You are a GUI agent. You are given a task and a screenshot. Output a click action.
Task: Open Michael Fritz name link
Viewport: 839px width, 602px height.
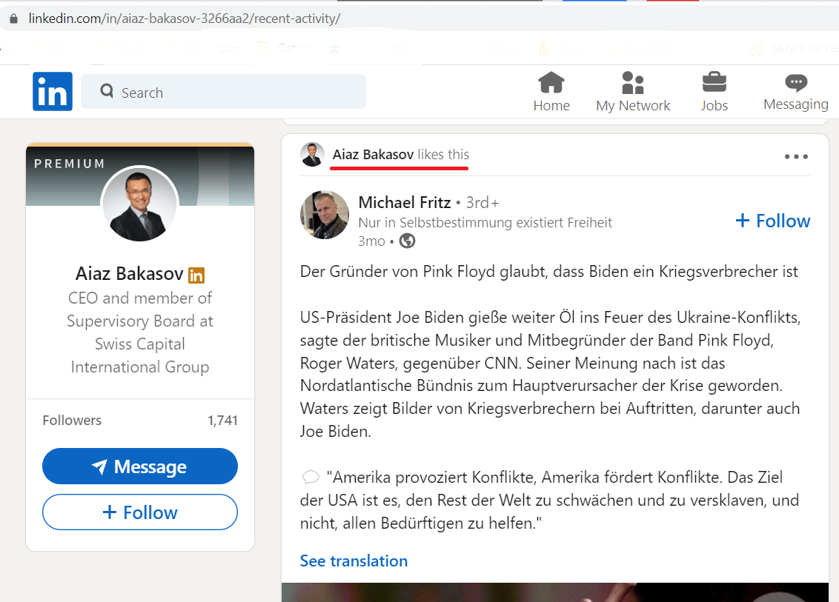[x=405, y=203]
